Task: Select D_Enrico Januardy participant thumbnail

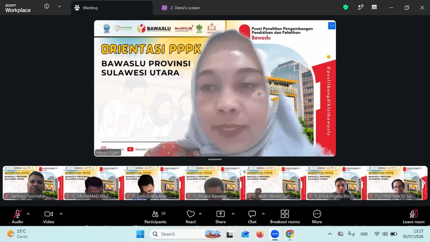Action: [154, 183]
